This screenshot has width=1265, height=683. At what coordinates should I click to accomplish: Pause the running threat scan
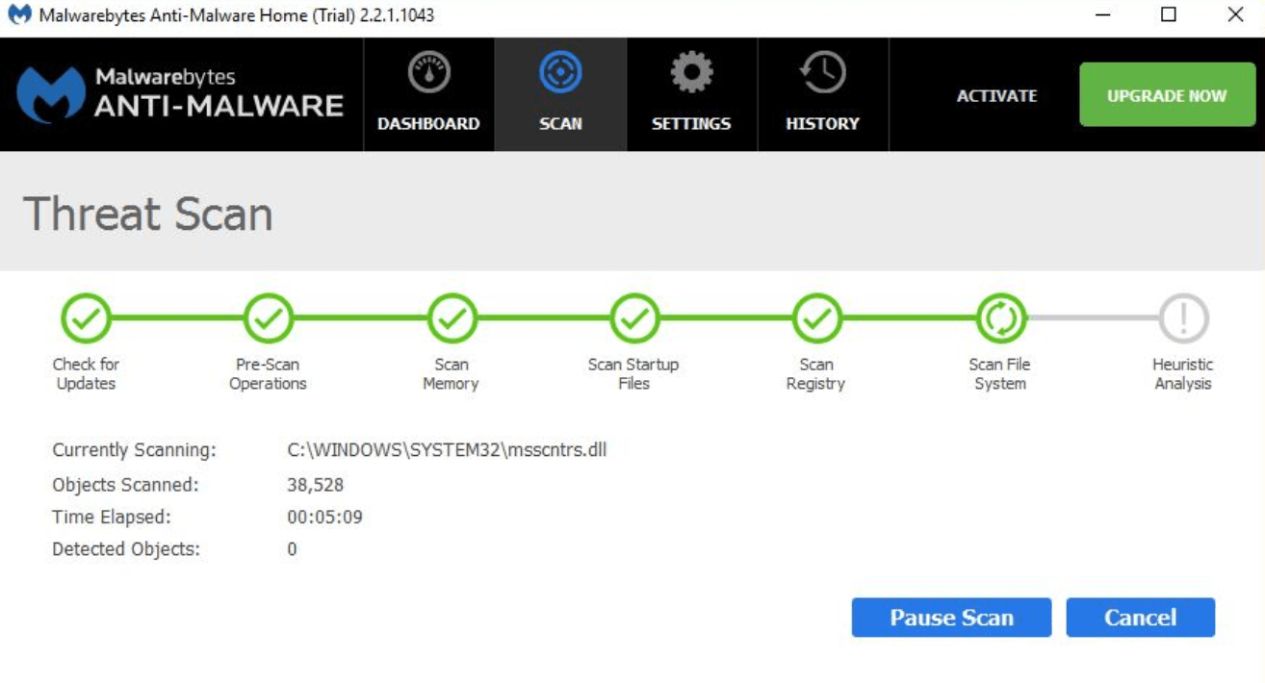coord(951,618)
